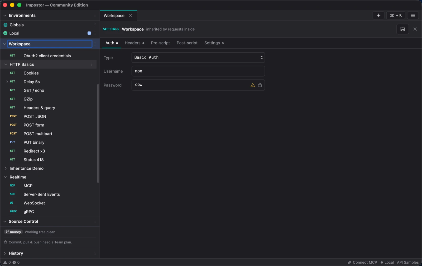Switch to the Post-script tab

[x=187, y=43]
